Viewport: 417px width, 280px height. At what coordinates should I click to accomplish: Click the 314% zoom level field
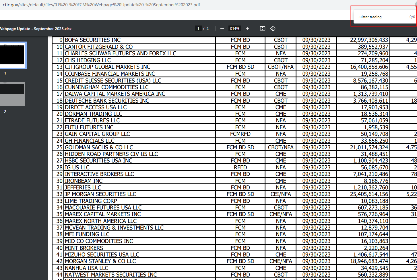point(234,28)
